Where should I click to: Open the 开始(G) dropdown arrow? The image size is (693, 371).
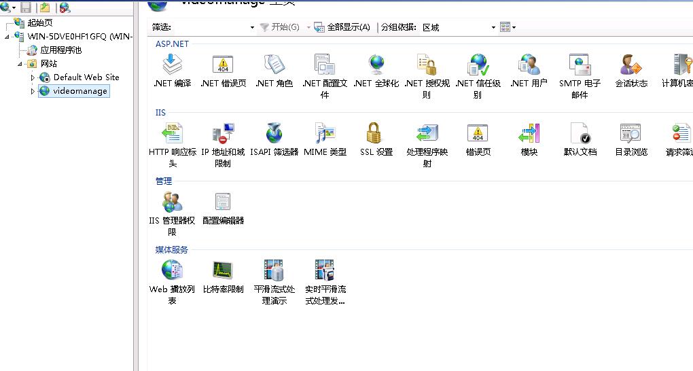coord(308,27)
